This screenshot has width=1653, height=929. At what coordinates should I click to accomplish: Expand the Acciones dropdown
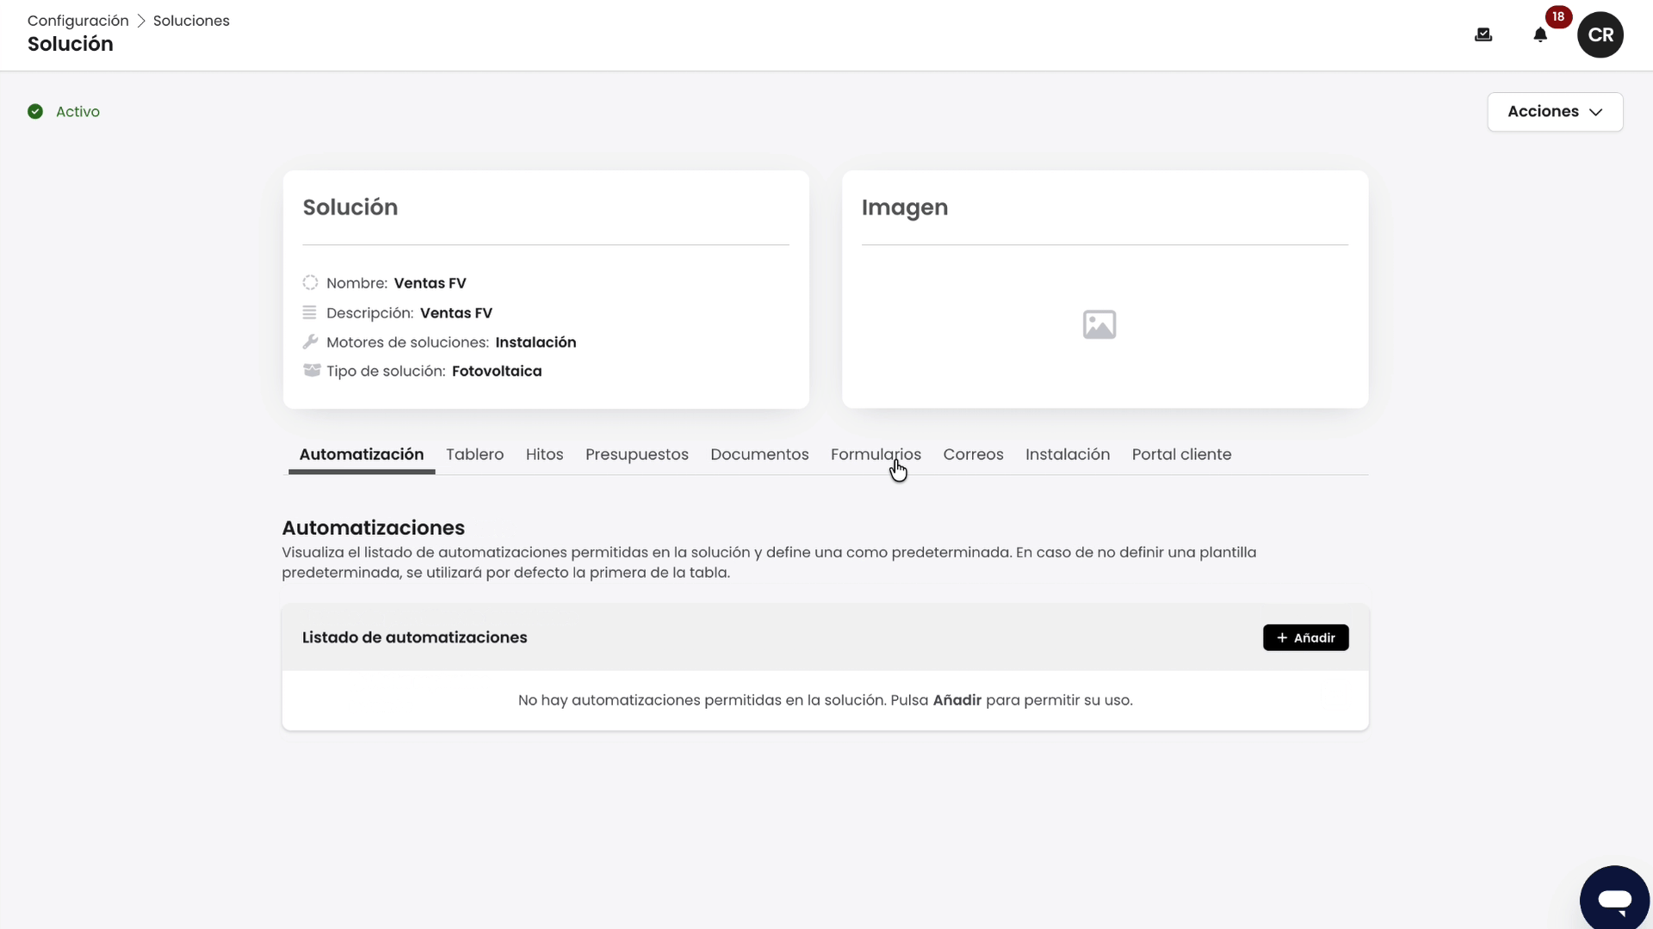(x=1555, y=112)
